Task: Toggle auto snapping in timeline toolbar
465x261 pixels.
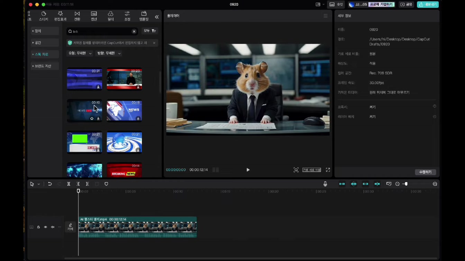Action: (x=354, y=184)
